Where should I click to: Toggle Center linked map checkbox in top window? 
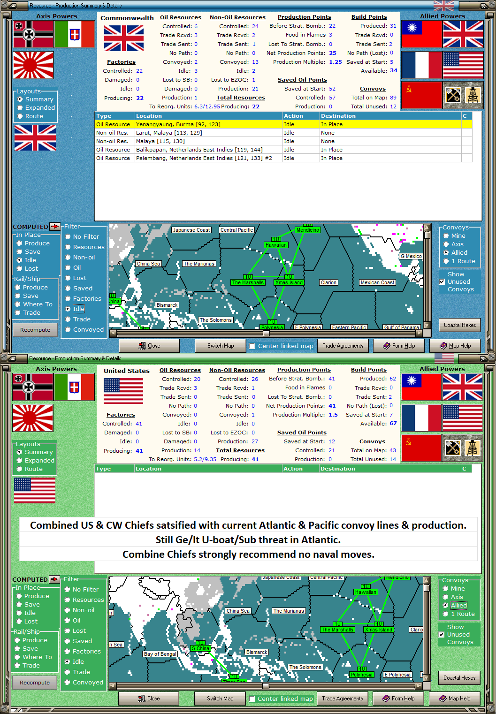pyautogui.click(x=252, y=346)
